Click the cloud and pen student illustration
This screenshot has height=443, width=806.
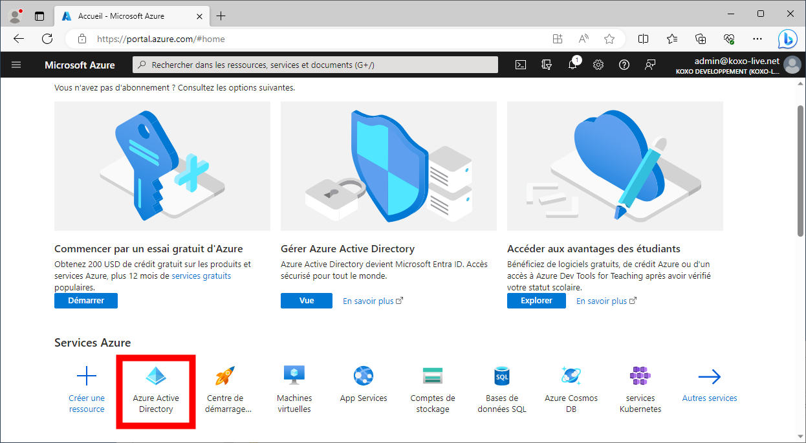(615, 166)
